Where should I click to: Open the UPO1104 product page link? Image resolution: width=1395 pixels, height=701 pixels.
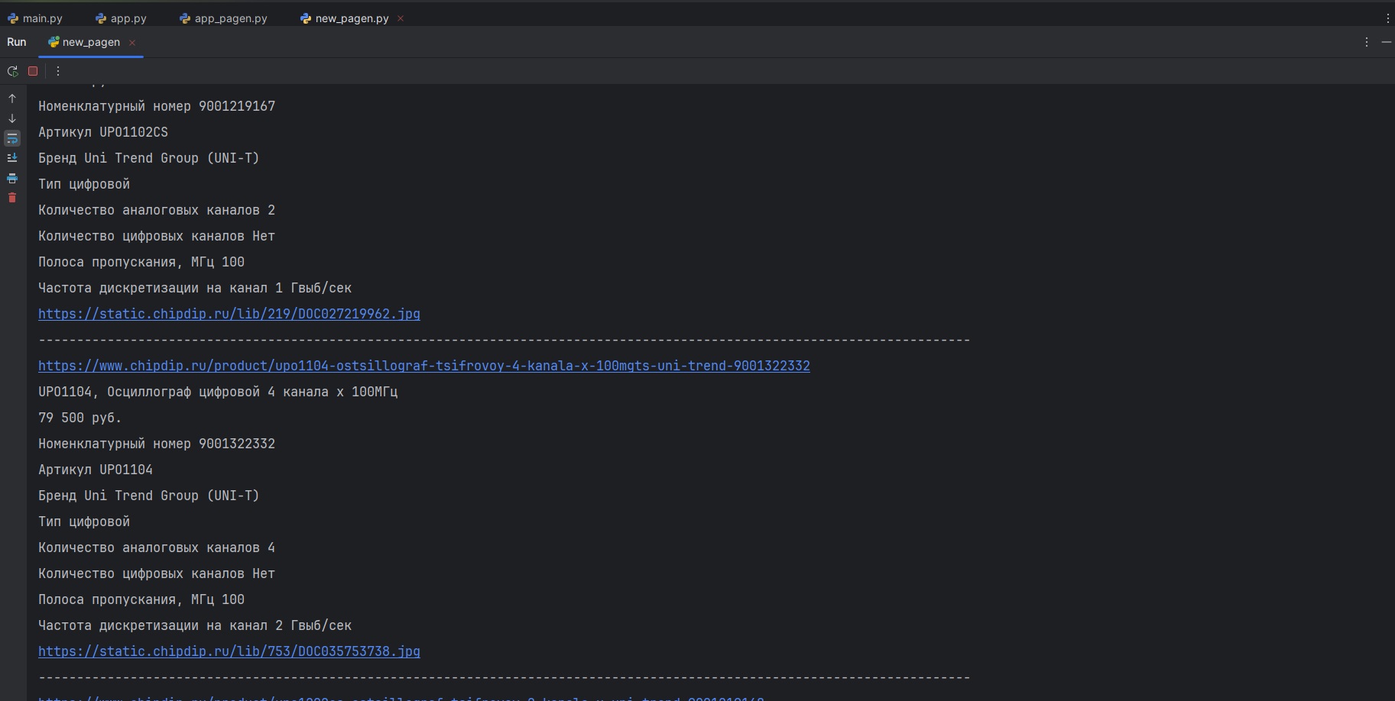424,366
